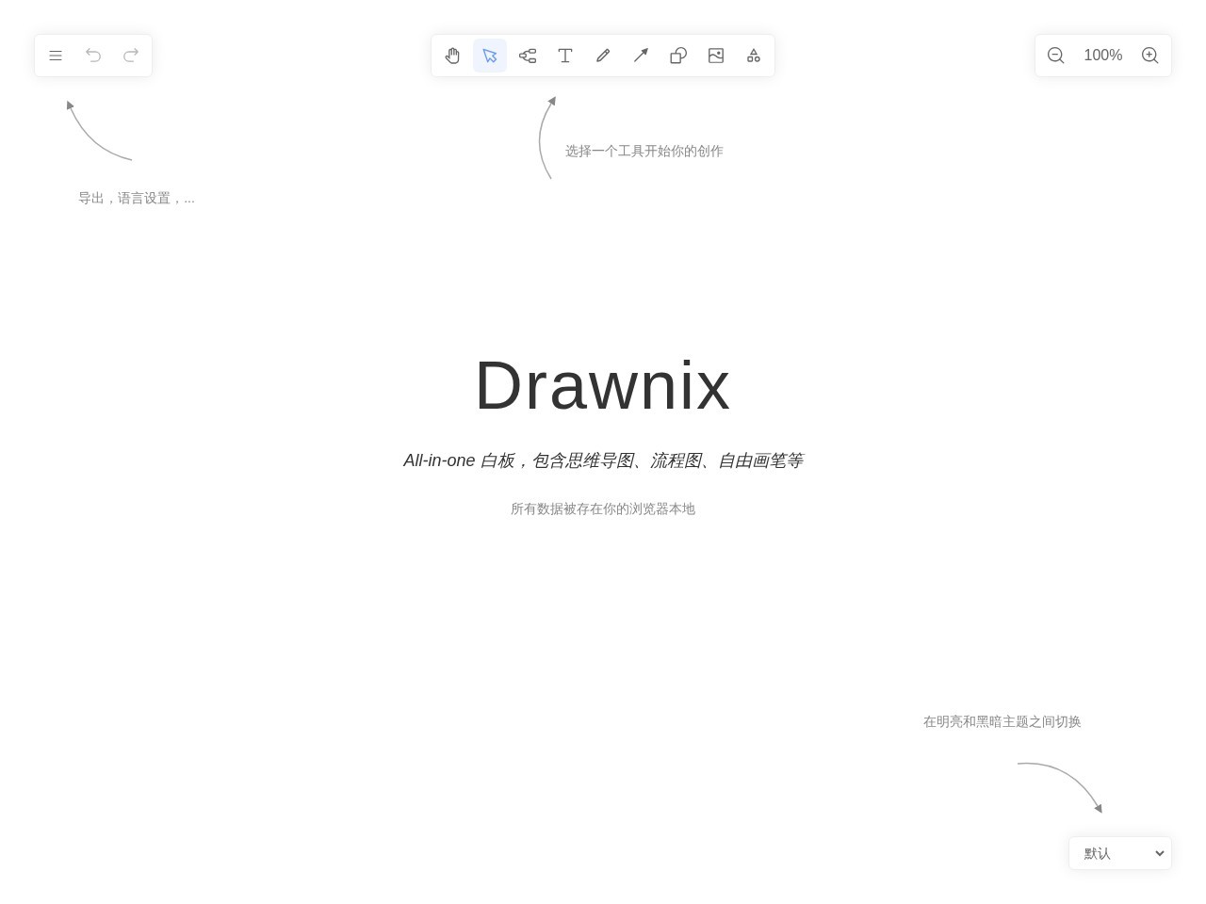The width and height of the screenshot is (1206, 904).
Task: Switch between light and dark theme selector
Action: click(1120, 853)
